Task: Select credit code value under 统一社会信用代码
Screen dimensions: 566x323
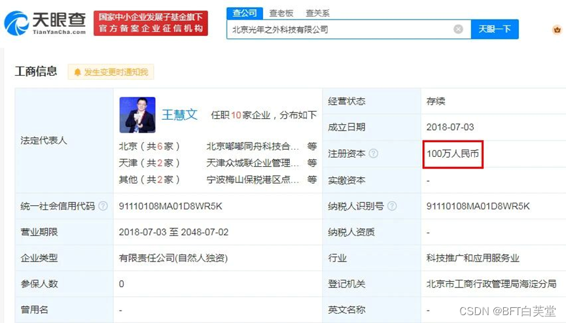Action: pos(170,206)
